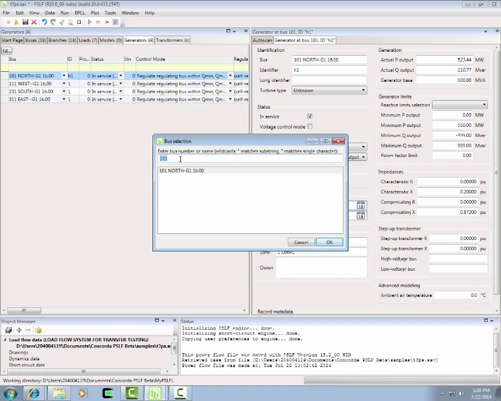The width and height of the screenshot is (501, 401).
Task: Click the Save floppy disk toolbar icon
Action: point(25,22)
